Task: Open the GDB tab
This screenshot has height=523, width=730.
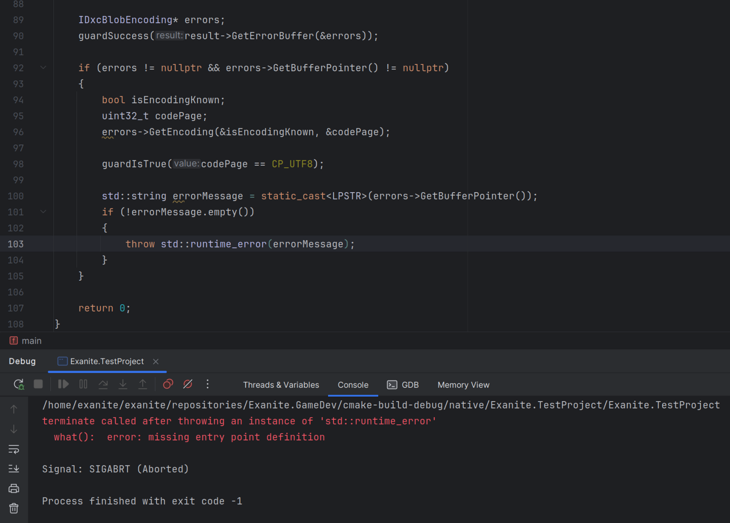Action: pyautogui.click(x=403, y=385)
